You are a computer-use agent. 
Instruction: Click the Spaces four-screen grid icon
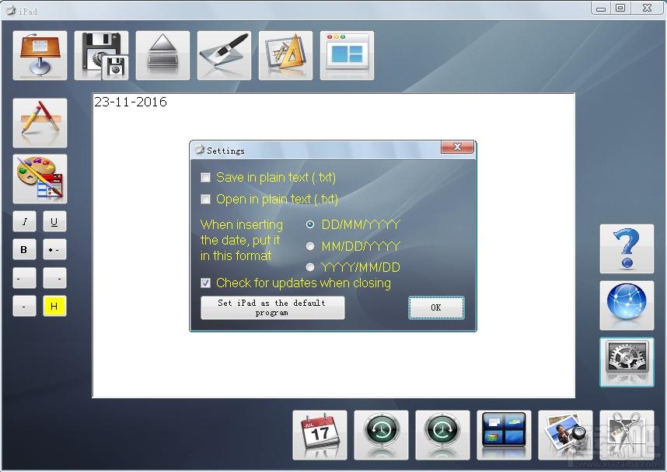(504, 435)
